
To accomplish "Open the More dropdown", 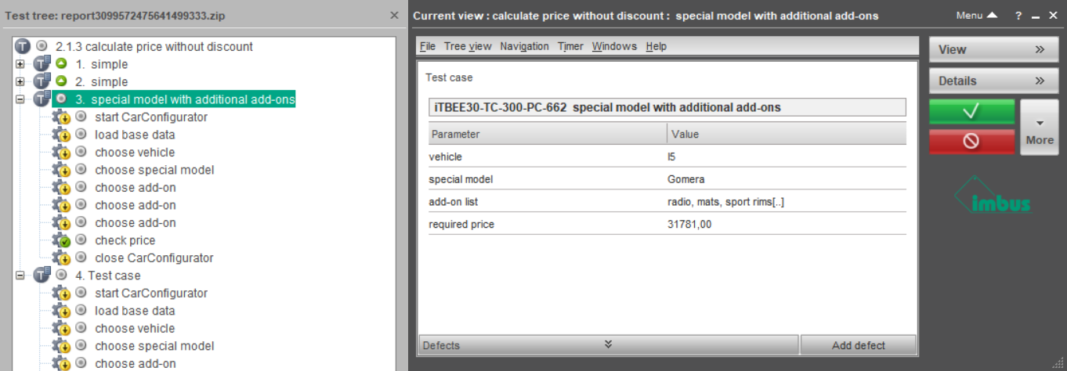I will pyautogui.click(x=1039, y=127).
